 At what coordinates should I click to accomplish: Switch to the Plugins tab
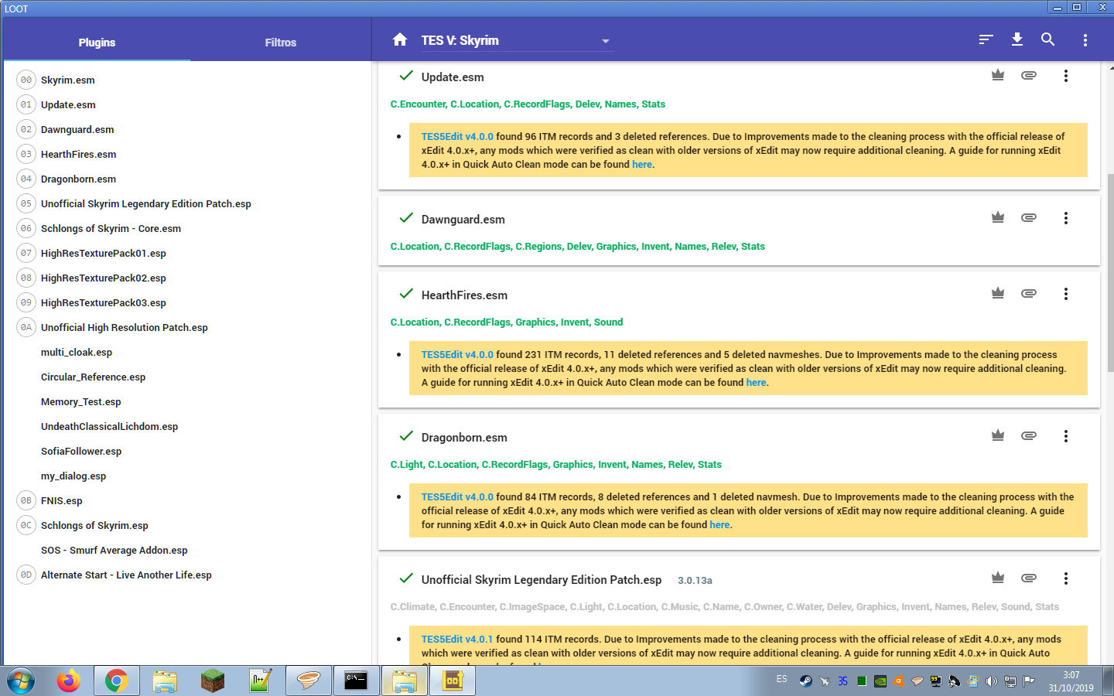tap(97, 43)
